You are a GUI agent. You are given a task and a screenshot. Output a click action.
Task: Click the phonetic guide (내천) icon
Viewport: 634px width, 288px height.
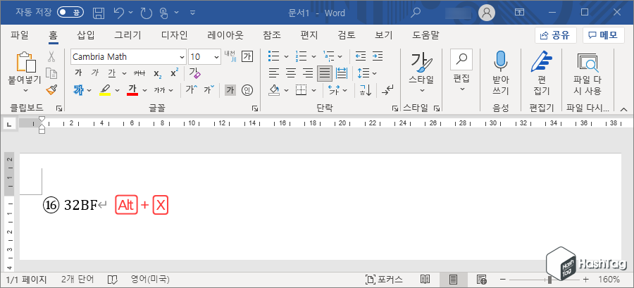pos(230,56)
